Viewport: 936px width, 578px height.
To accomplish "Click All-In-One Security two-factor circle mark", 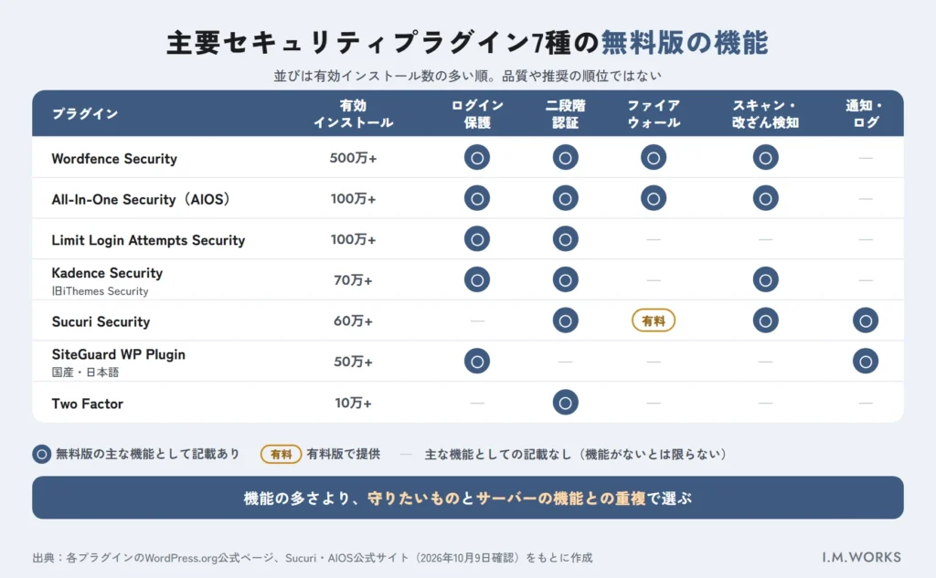I will (x=565, y=198).
